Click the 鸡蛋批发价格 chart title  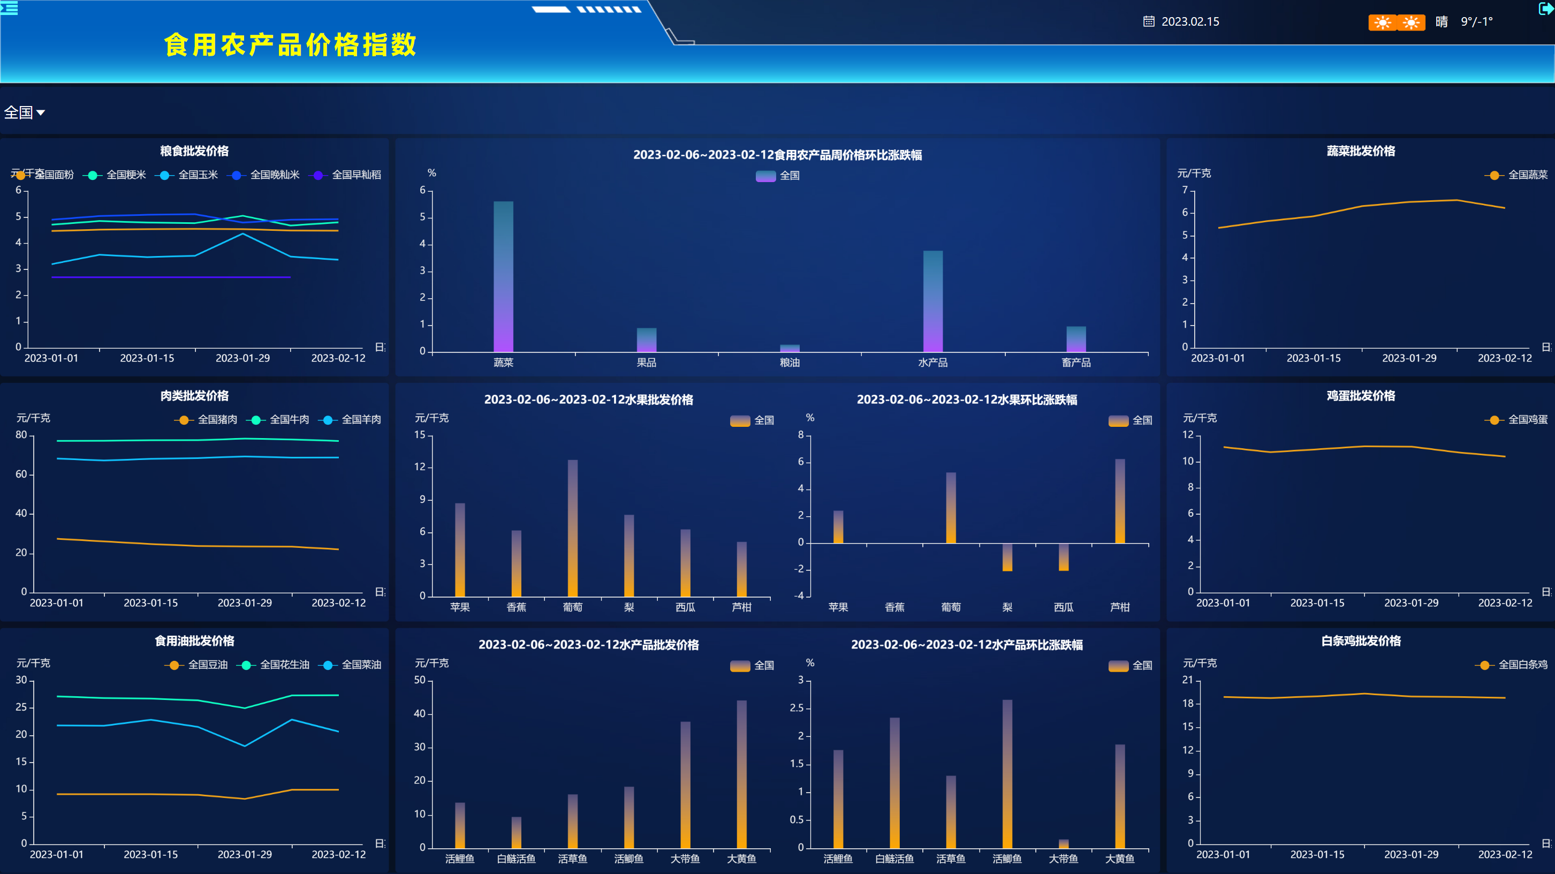point(1361,396)
